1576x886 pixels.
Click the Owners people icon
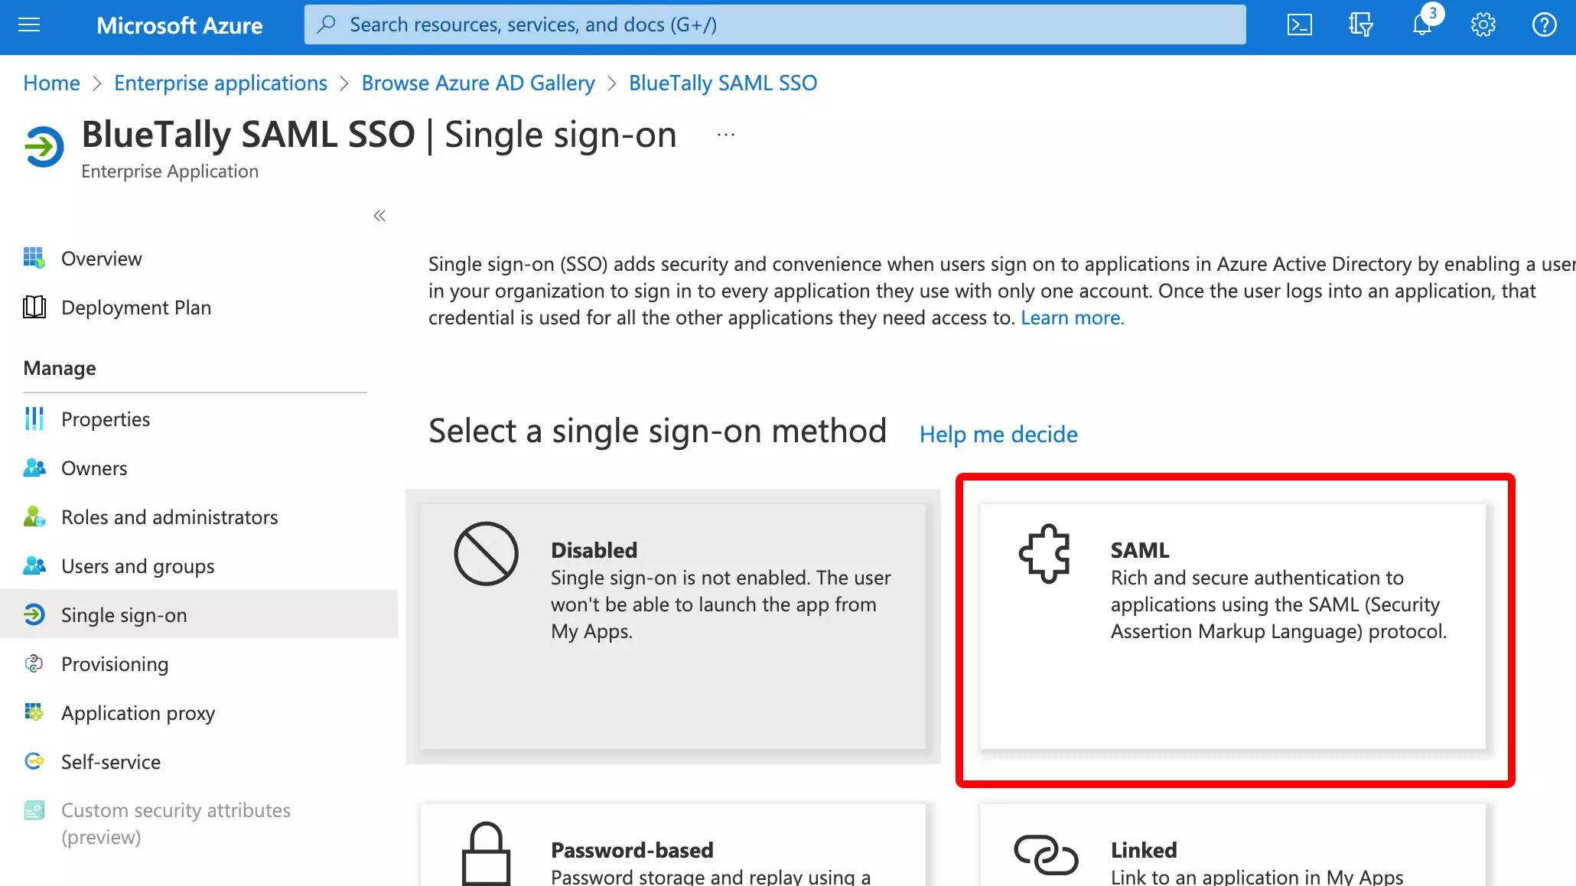[x=34, y=467]
